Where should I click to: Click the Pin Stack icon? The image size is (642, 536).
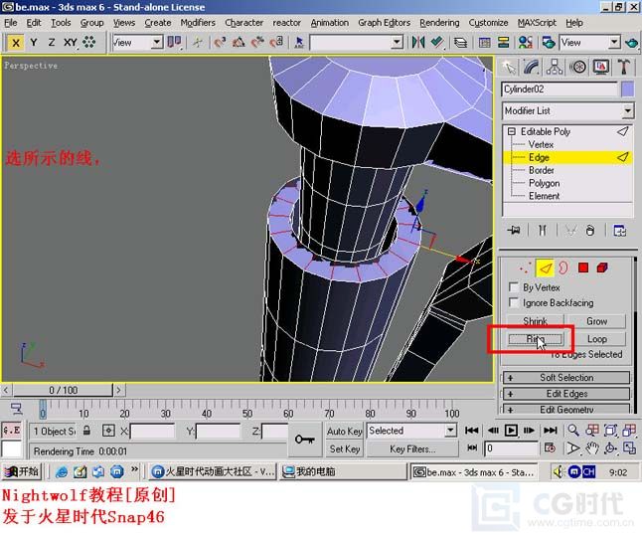pyautogui.click(x=514, y=231)
